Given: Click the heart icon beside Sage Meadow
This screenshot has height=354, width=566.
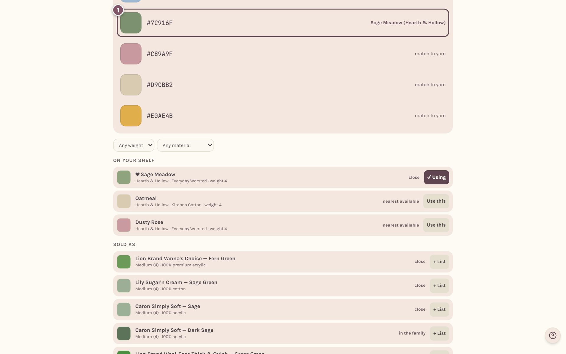Looking at the screenshot, I should tap(137, 174).
